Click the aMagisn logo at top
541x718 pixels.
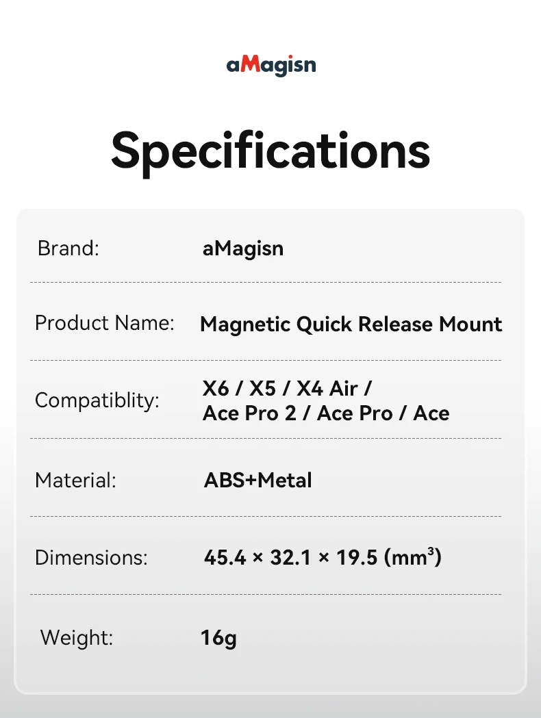[x=271, y=66]
